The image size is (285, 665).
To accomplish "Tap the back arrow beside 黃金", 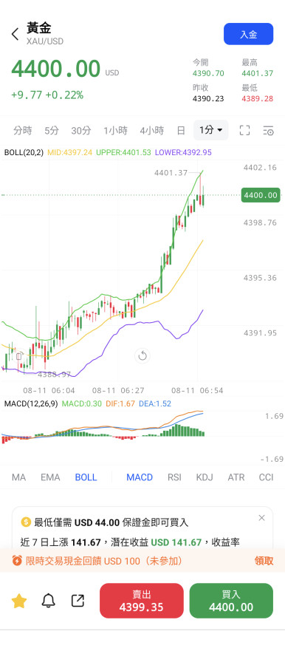I will pyautogui.click(x=16, y=34).
